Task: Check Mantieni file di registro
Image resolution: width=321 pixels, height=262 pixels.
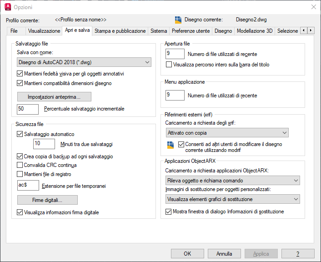Action: [20, 174]
